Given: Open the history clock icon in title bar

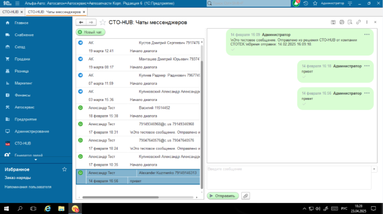Looking at the screenshot, I should pyautogui.click(x=306, y=3).
